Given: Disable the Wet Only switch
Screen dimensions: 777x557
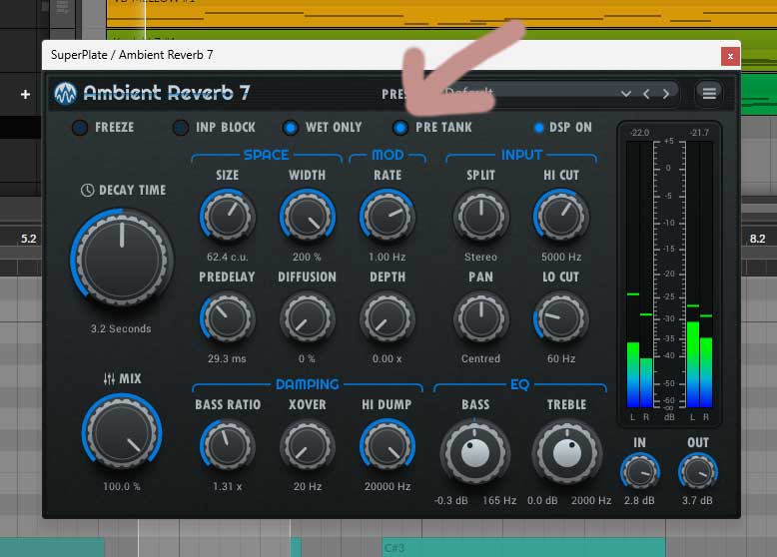Looking at the screenshot, I should point(291,128).
